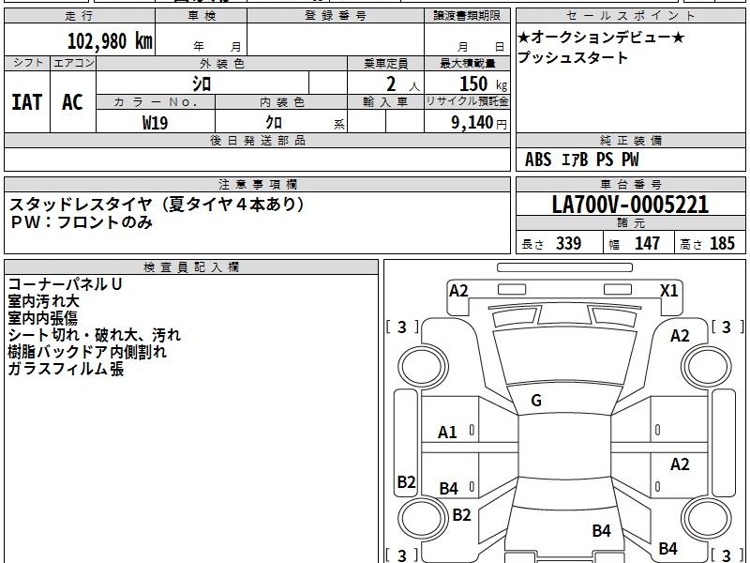
Task: Click the 室内内張傷 note
Action: [x=42, y=318]
